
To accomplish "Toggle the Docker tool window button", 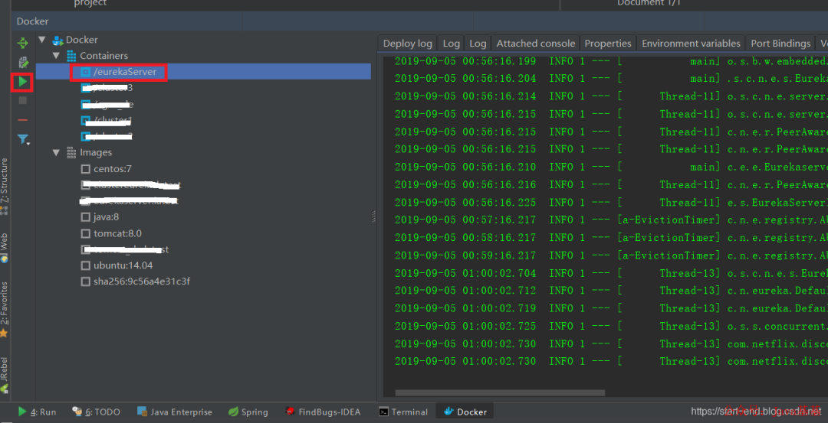I will coord(465,412).
